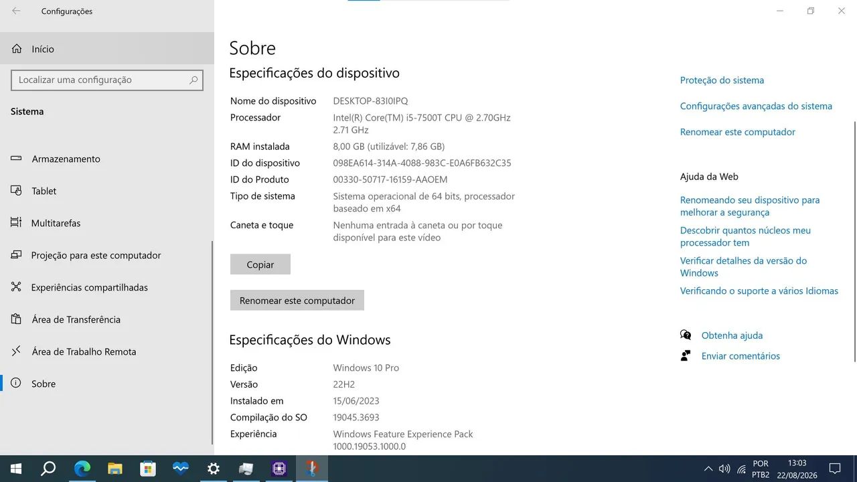The image size is (857, 482).
Task: Open the purple chip taskbar app
Action: point(279,469)
